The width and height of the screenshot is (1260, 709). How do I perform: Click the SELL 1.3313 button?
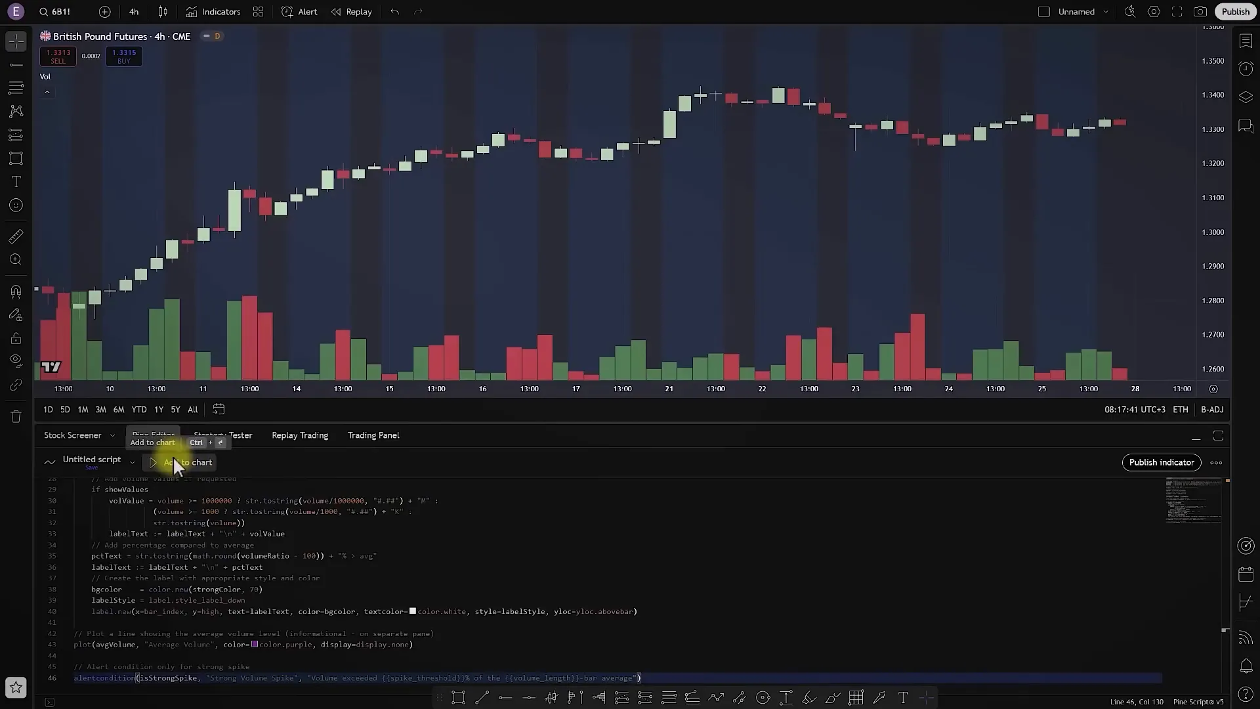(58, 56)
